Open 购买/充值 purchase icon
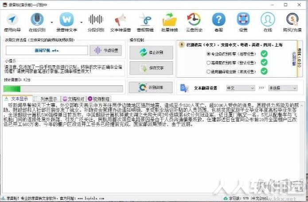Image resolution: width=308 pixels, height=202 pixels. pyautogui.click(x=292, y=22)
